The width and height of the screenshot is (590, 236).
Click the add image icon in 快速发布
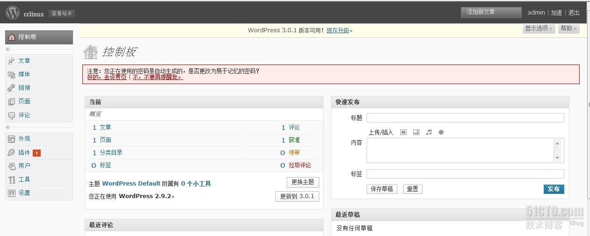pos(403,132)
